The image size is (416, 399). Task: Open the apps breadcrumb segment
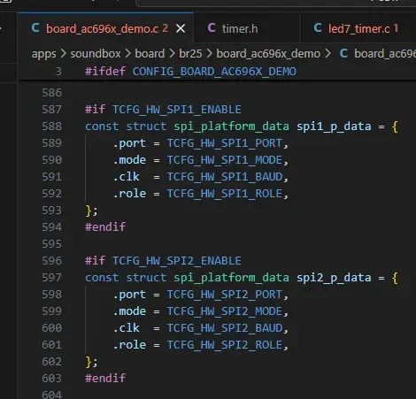[43, 54]
